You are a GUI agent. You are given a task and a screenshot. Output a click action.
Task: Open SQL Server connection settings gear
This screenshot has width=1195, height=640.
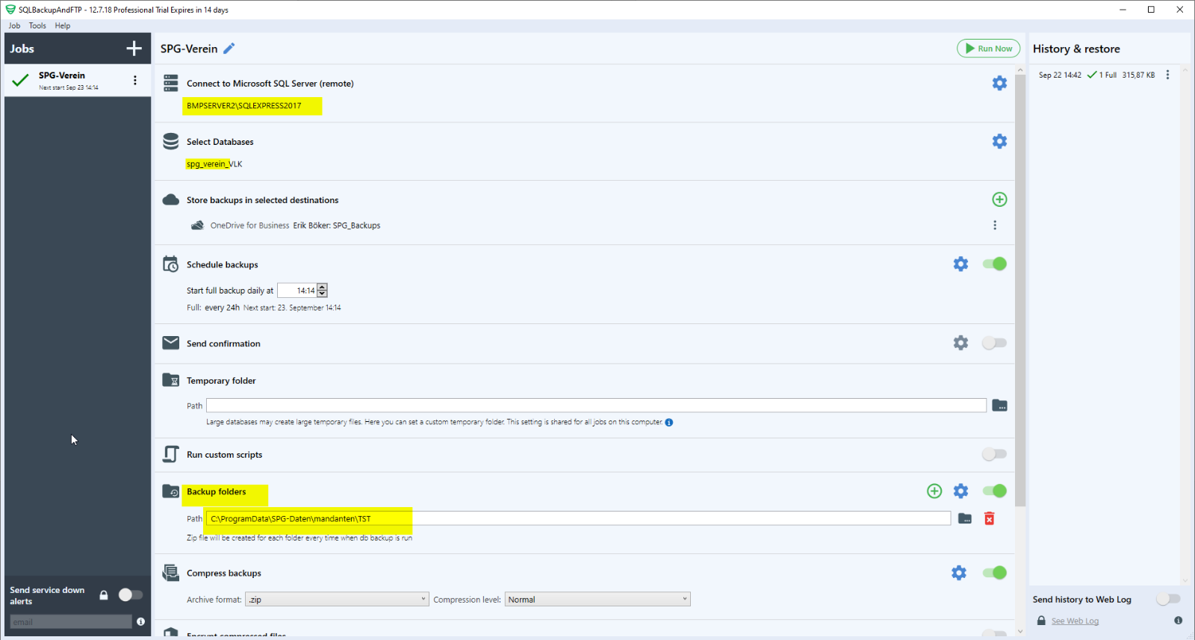999,83
